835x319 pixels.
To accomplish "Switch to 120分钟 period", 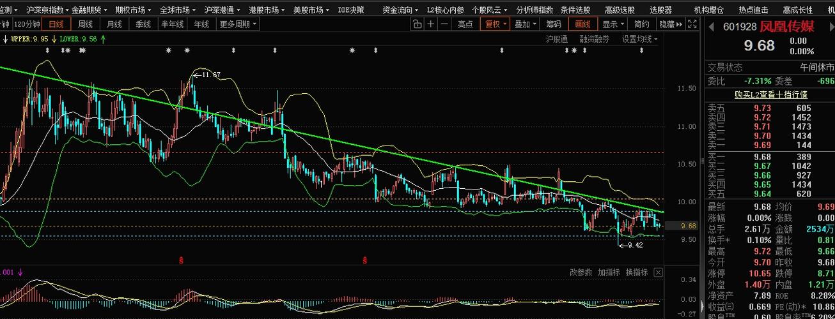I will click(x=27, y=24).
